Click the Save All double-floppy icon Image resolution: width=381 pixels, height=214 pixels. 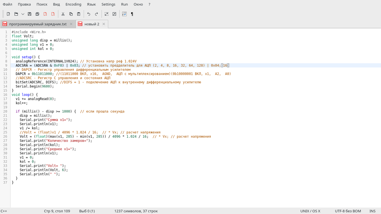click(37, 14)
